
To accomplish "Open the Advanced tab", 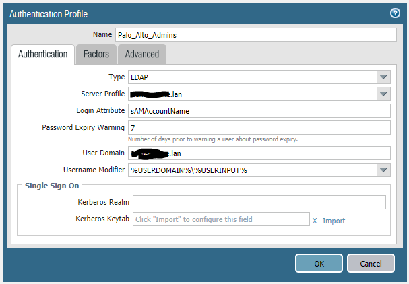I will [x=142, y=55].
